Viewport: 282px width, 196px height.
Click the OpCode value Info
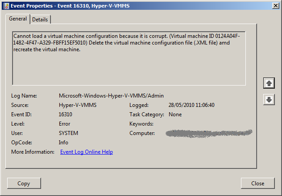(63, 143)
